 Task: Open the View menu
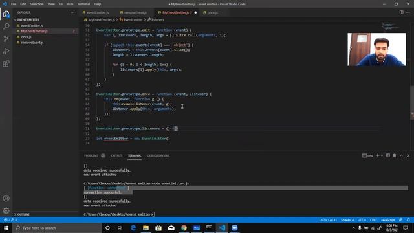[x=51, y=4]
